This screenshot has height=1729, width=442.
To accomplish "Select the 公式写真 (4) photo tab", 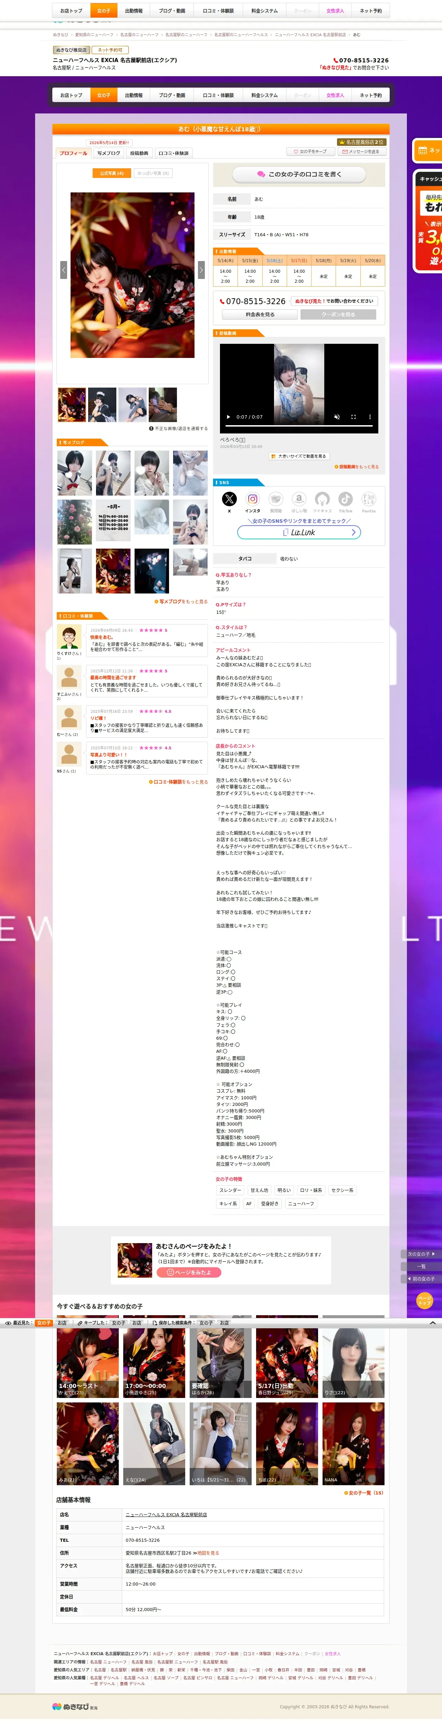I will click(112, 173).
